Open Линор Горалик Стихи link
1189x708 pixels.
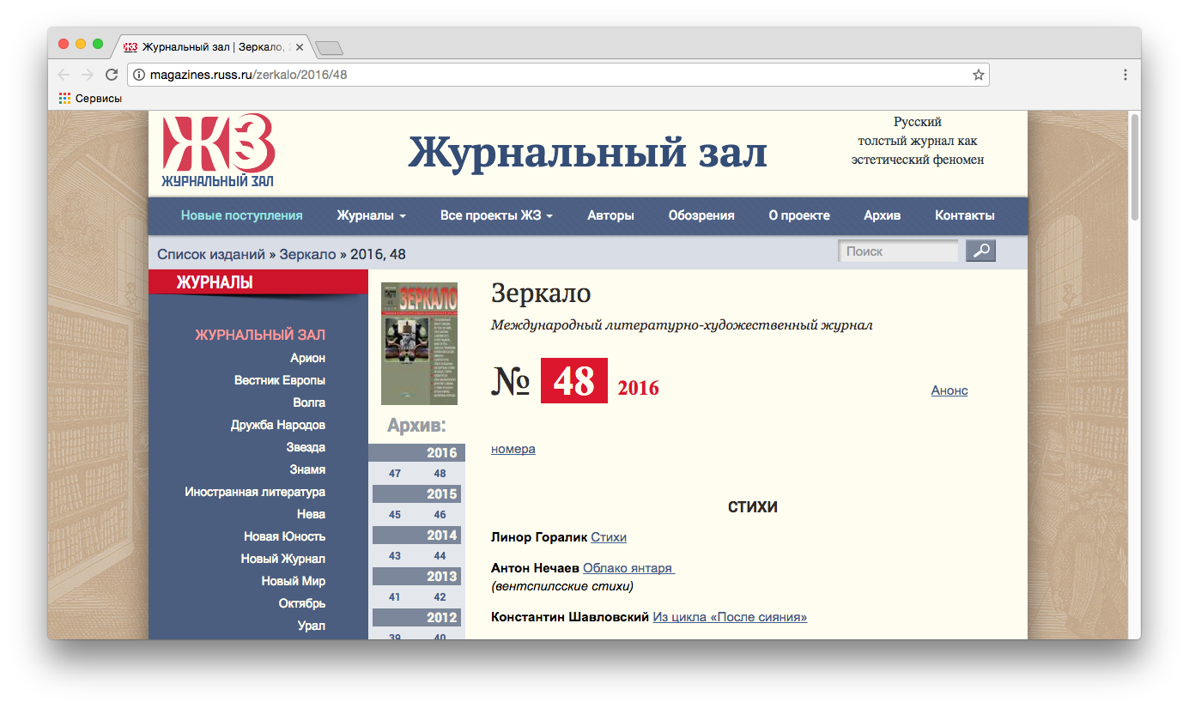[x=608, y=537]
